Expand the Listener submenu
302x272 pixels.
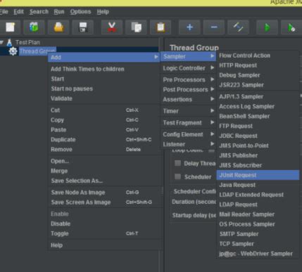pyautogui.click(x=188, y=144)
